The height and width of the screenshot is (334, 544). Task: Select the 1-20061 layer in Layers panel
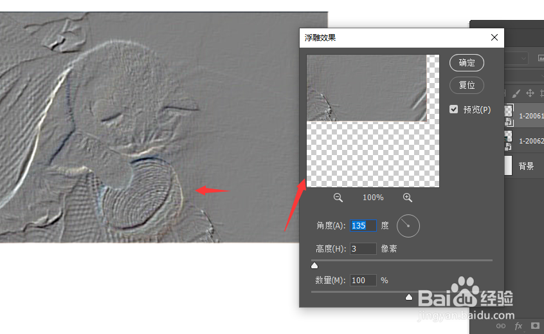tap(524, 116)
